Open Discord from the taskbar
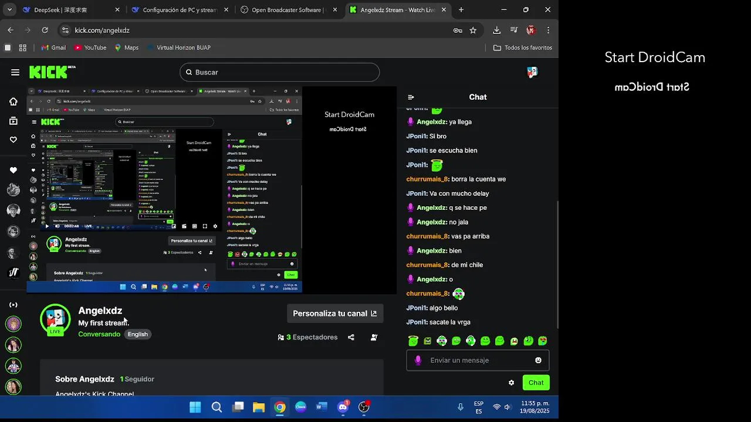The width and height of the screenshot is (751, 422). [x=343, y=407]
